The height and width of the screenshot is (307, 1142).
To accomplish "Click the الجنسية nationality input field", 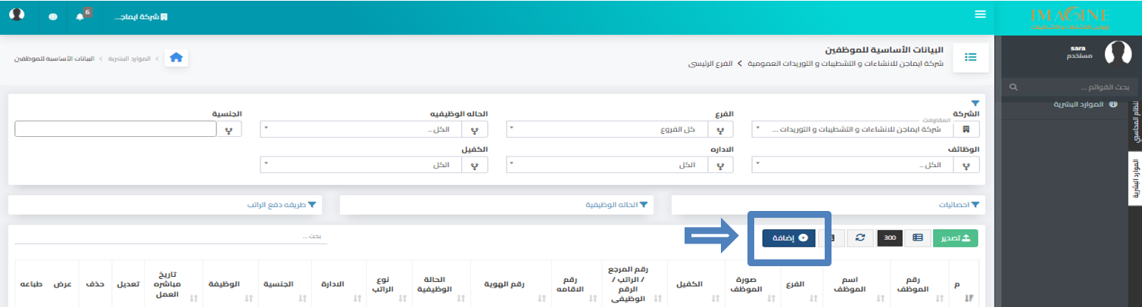I will 115,129.
